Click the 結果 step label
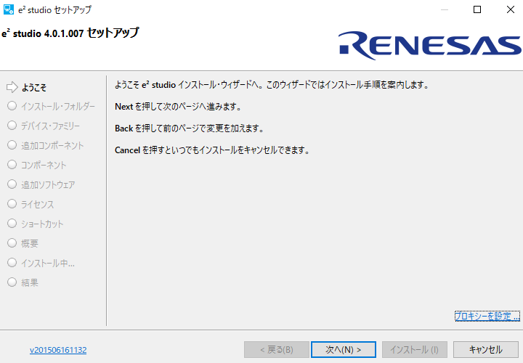 [x=30, y=283]
